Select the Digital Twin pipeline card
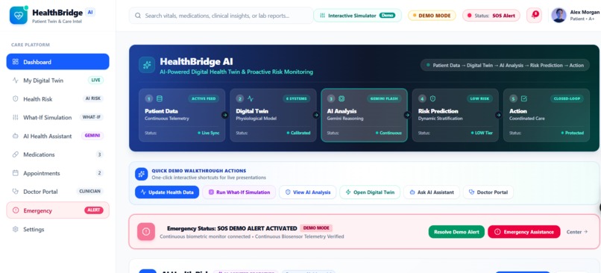Screen dimensions: 601x273 (273, 115)
